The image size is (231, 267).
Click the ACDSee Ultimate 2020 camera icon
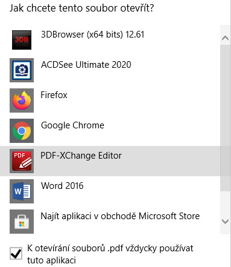[22, 70]
